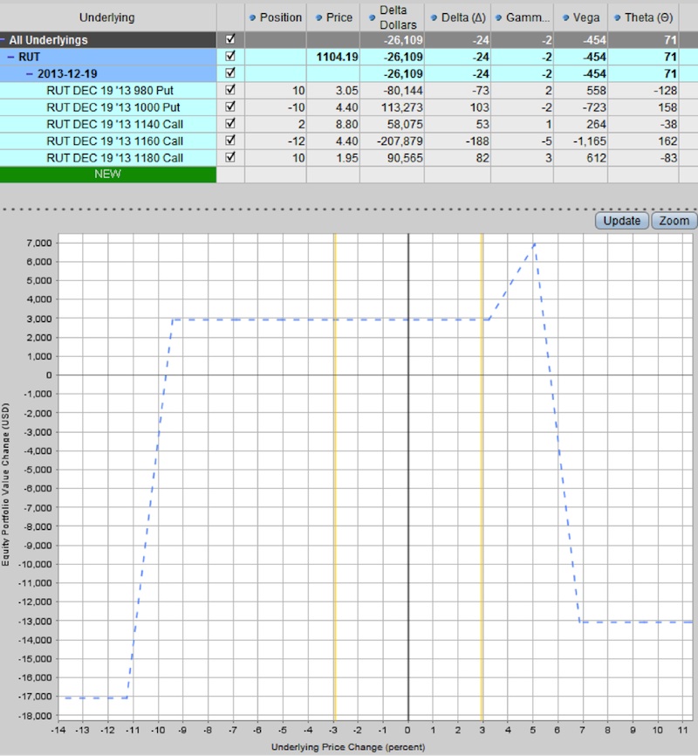Screen dimensions: 698x756
Task: Uncheck the RUT row checkbox
Action: [230, 56]
